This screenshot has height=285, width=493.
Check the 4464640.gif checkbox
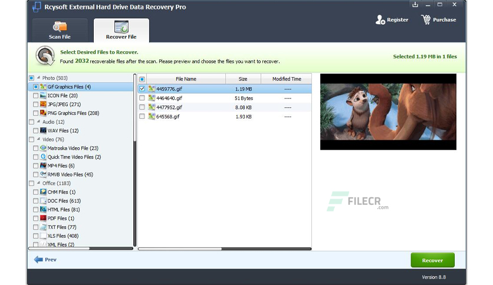coord(142,98)
